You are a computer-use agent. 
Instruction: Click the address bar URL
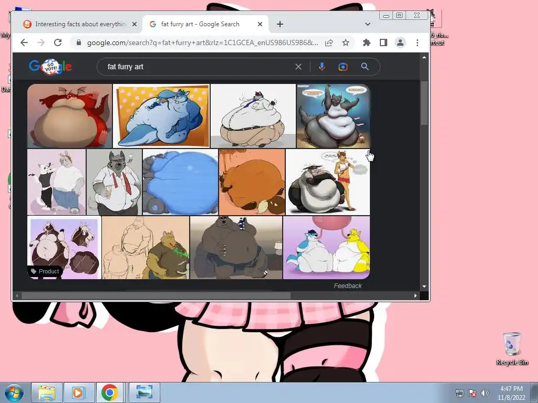click(202, 43)
